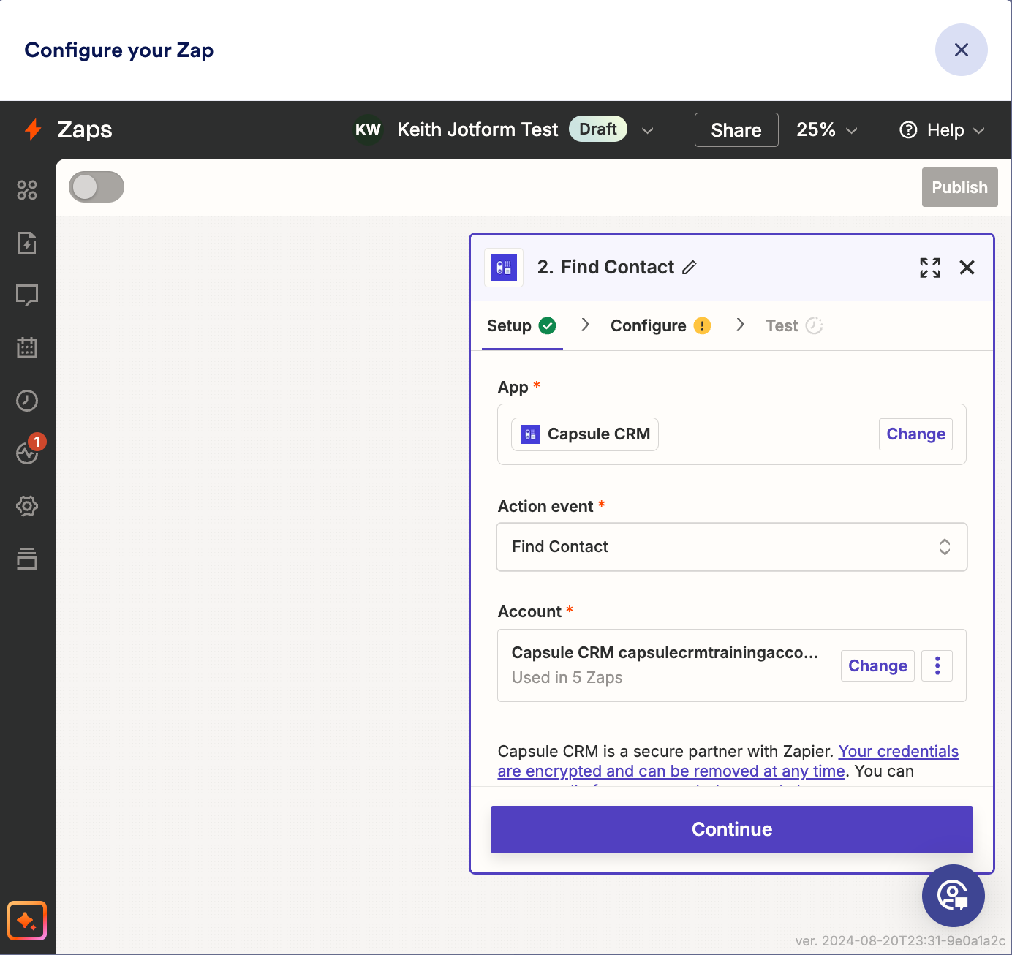
Task: Click the Share button
Action: [736, 130]
